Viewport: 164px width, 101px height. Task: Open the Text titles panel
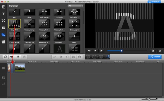click(3, 14)
